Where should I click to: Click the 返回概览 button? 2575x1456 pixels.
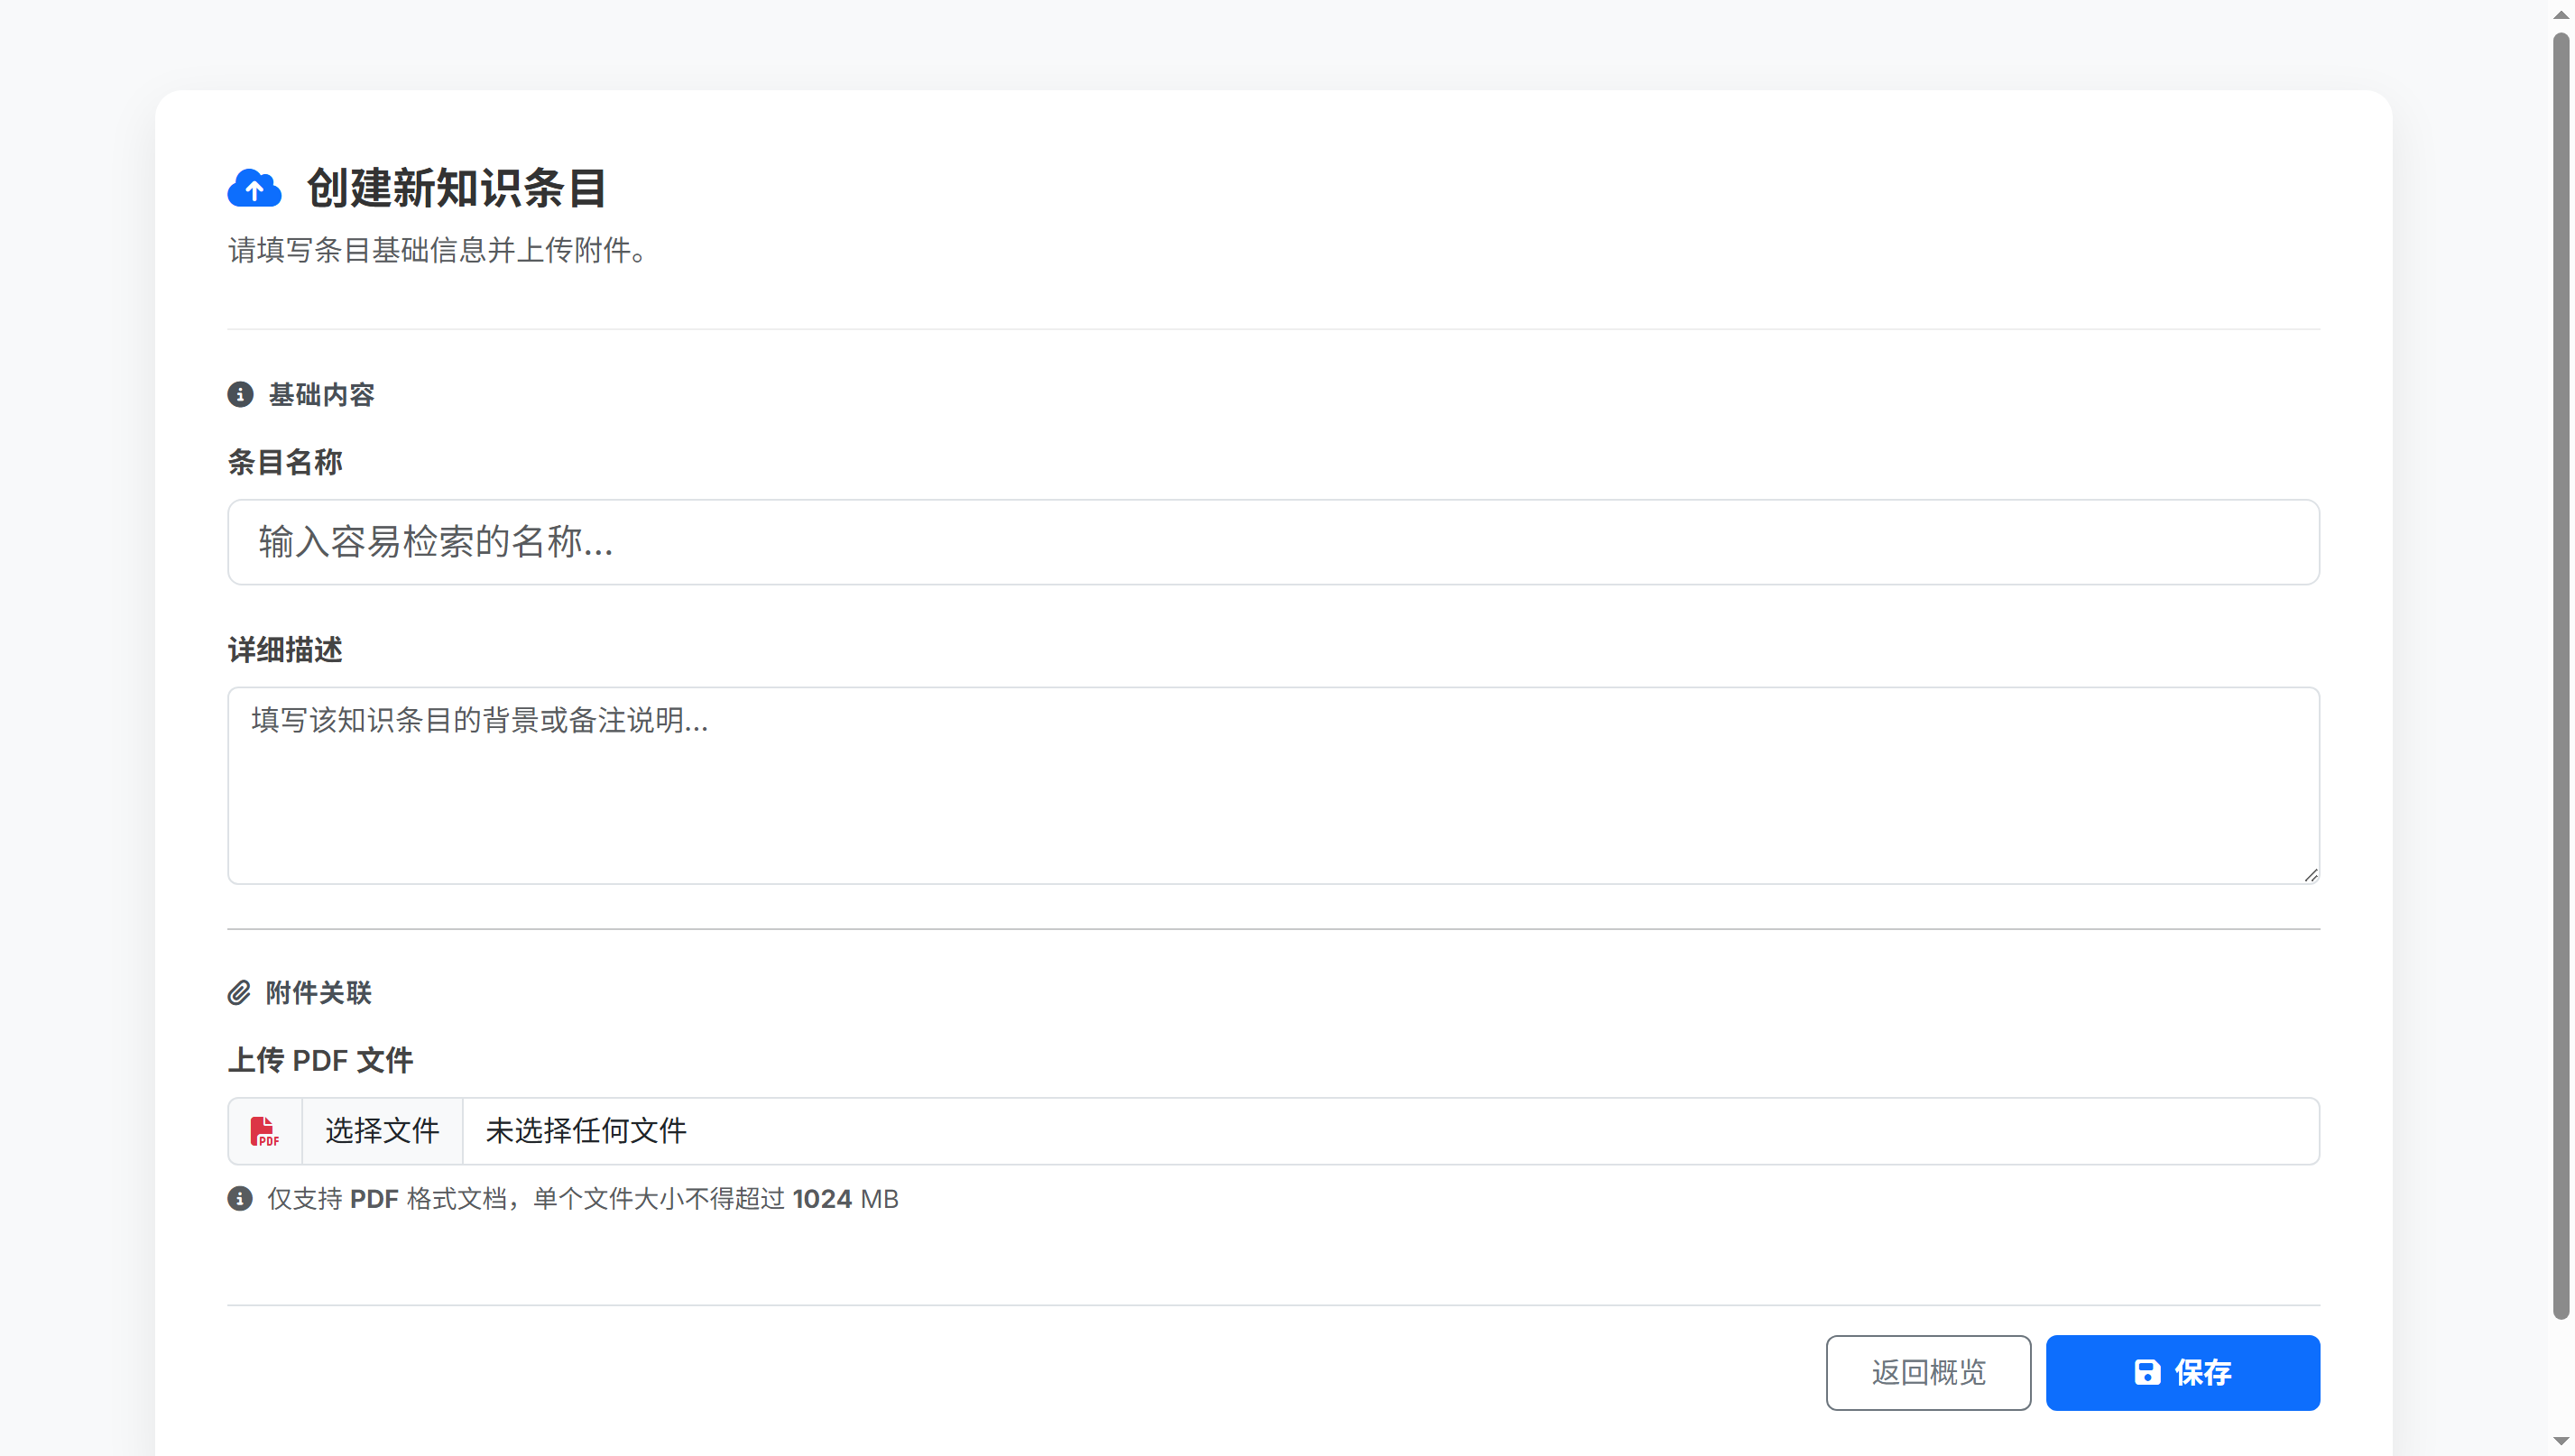[x=1927, y=1372]
